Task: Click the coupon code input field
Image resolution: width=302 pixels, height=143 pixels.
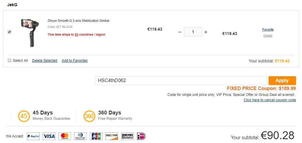Action: pos(181,81)
